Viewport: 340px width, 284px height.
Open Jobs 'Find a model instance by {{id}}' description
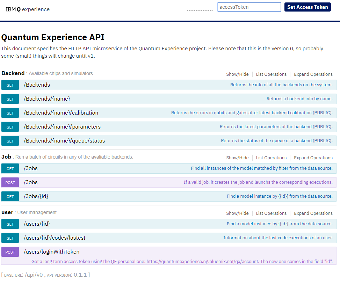point(280,196)
